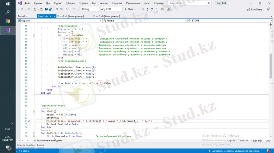Click the screwdriver quick actions icon on line 64
This screenshot has width=274, height=153.
[29, 121]
